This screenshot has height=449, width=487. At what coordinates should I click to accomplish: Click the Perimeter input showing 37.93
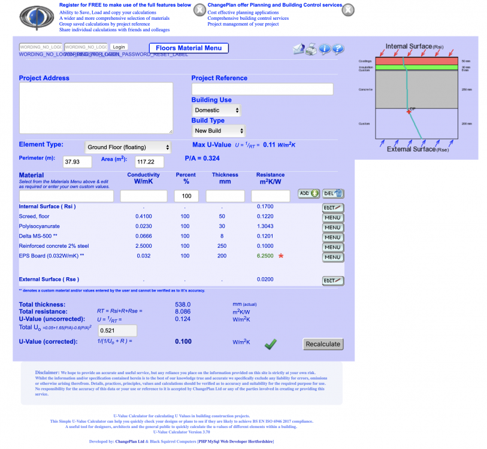[x=77, y=162]
